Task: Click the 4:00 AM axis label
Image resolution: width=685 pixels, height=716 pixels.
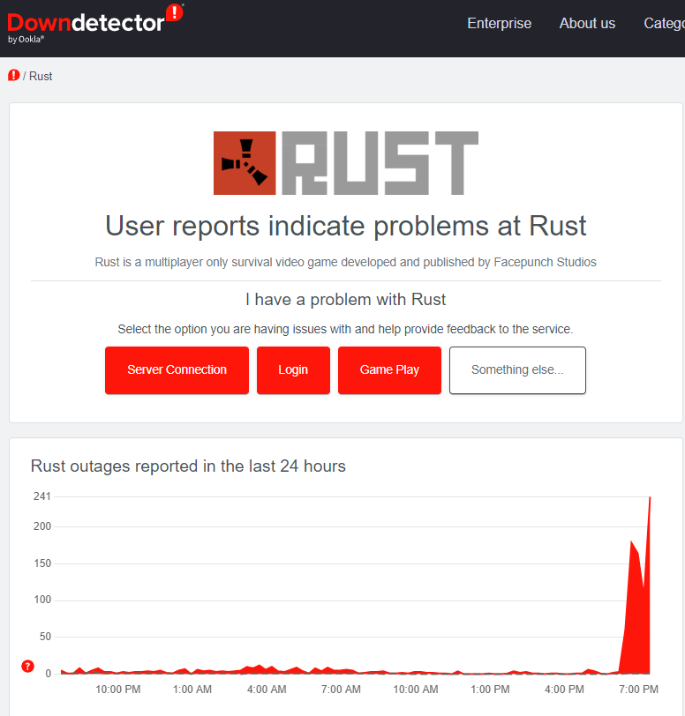Action: click(267, 690)
